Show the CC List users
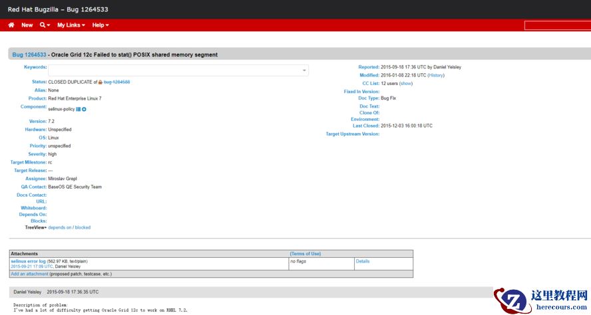The height and width of the screenshot is (315, 591). [406, 84]
